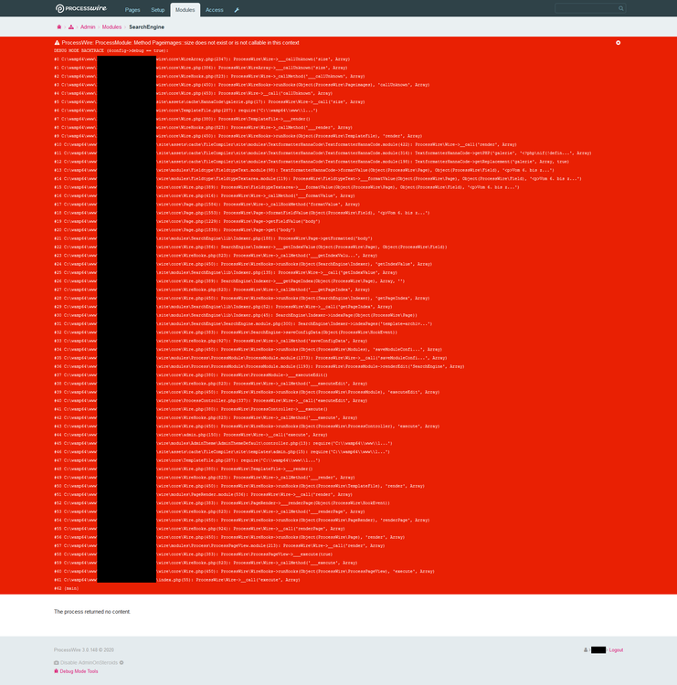This screenshot has width=677, height=685.
Task: Click Disable AdminOnSteroids link
Action: [89, 663]
